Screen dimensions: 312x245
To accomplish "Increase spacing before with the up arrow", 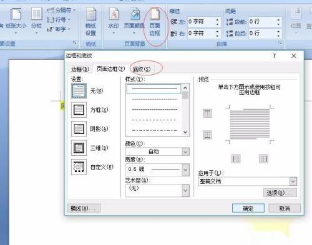I will (278, 20).
